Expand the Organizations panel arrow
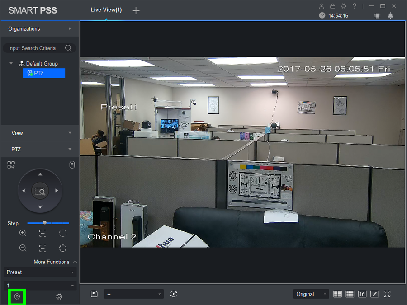This screenshot has height=305, width=407. click(70, 28)
